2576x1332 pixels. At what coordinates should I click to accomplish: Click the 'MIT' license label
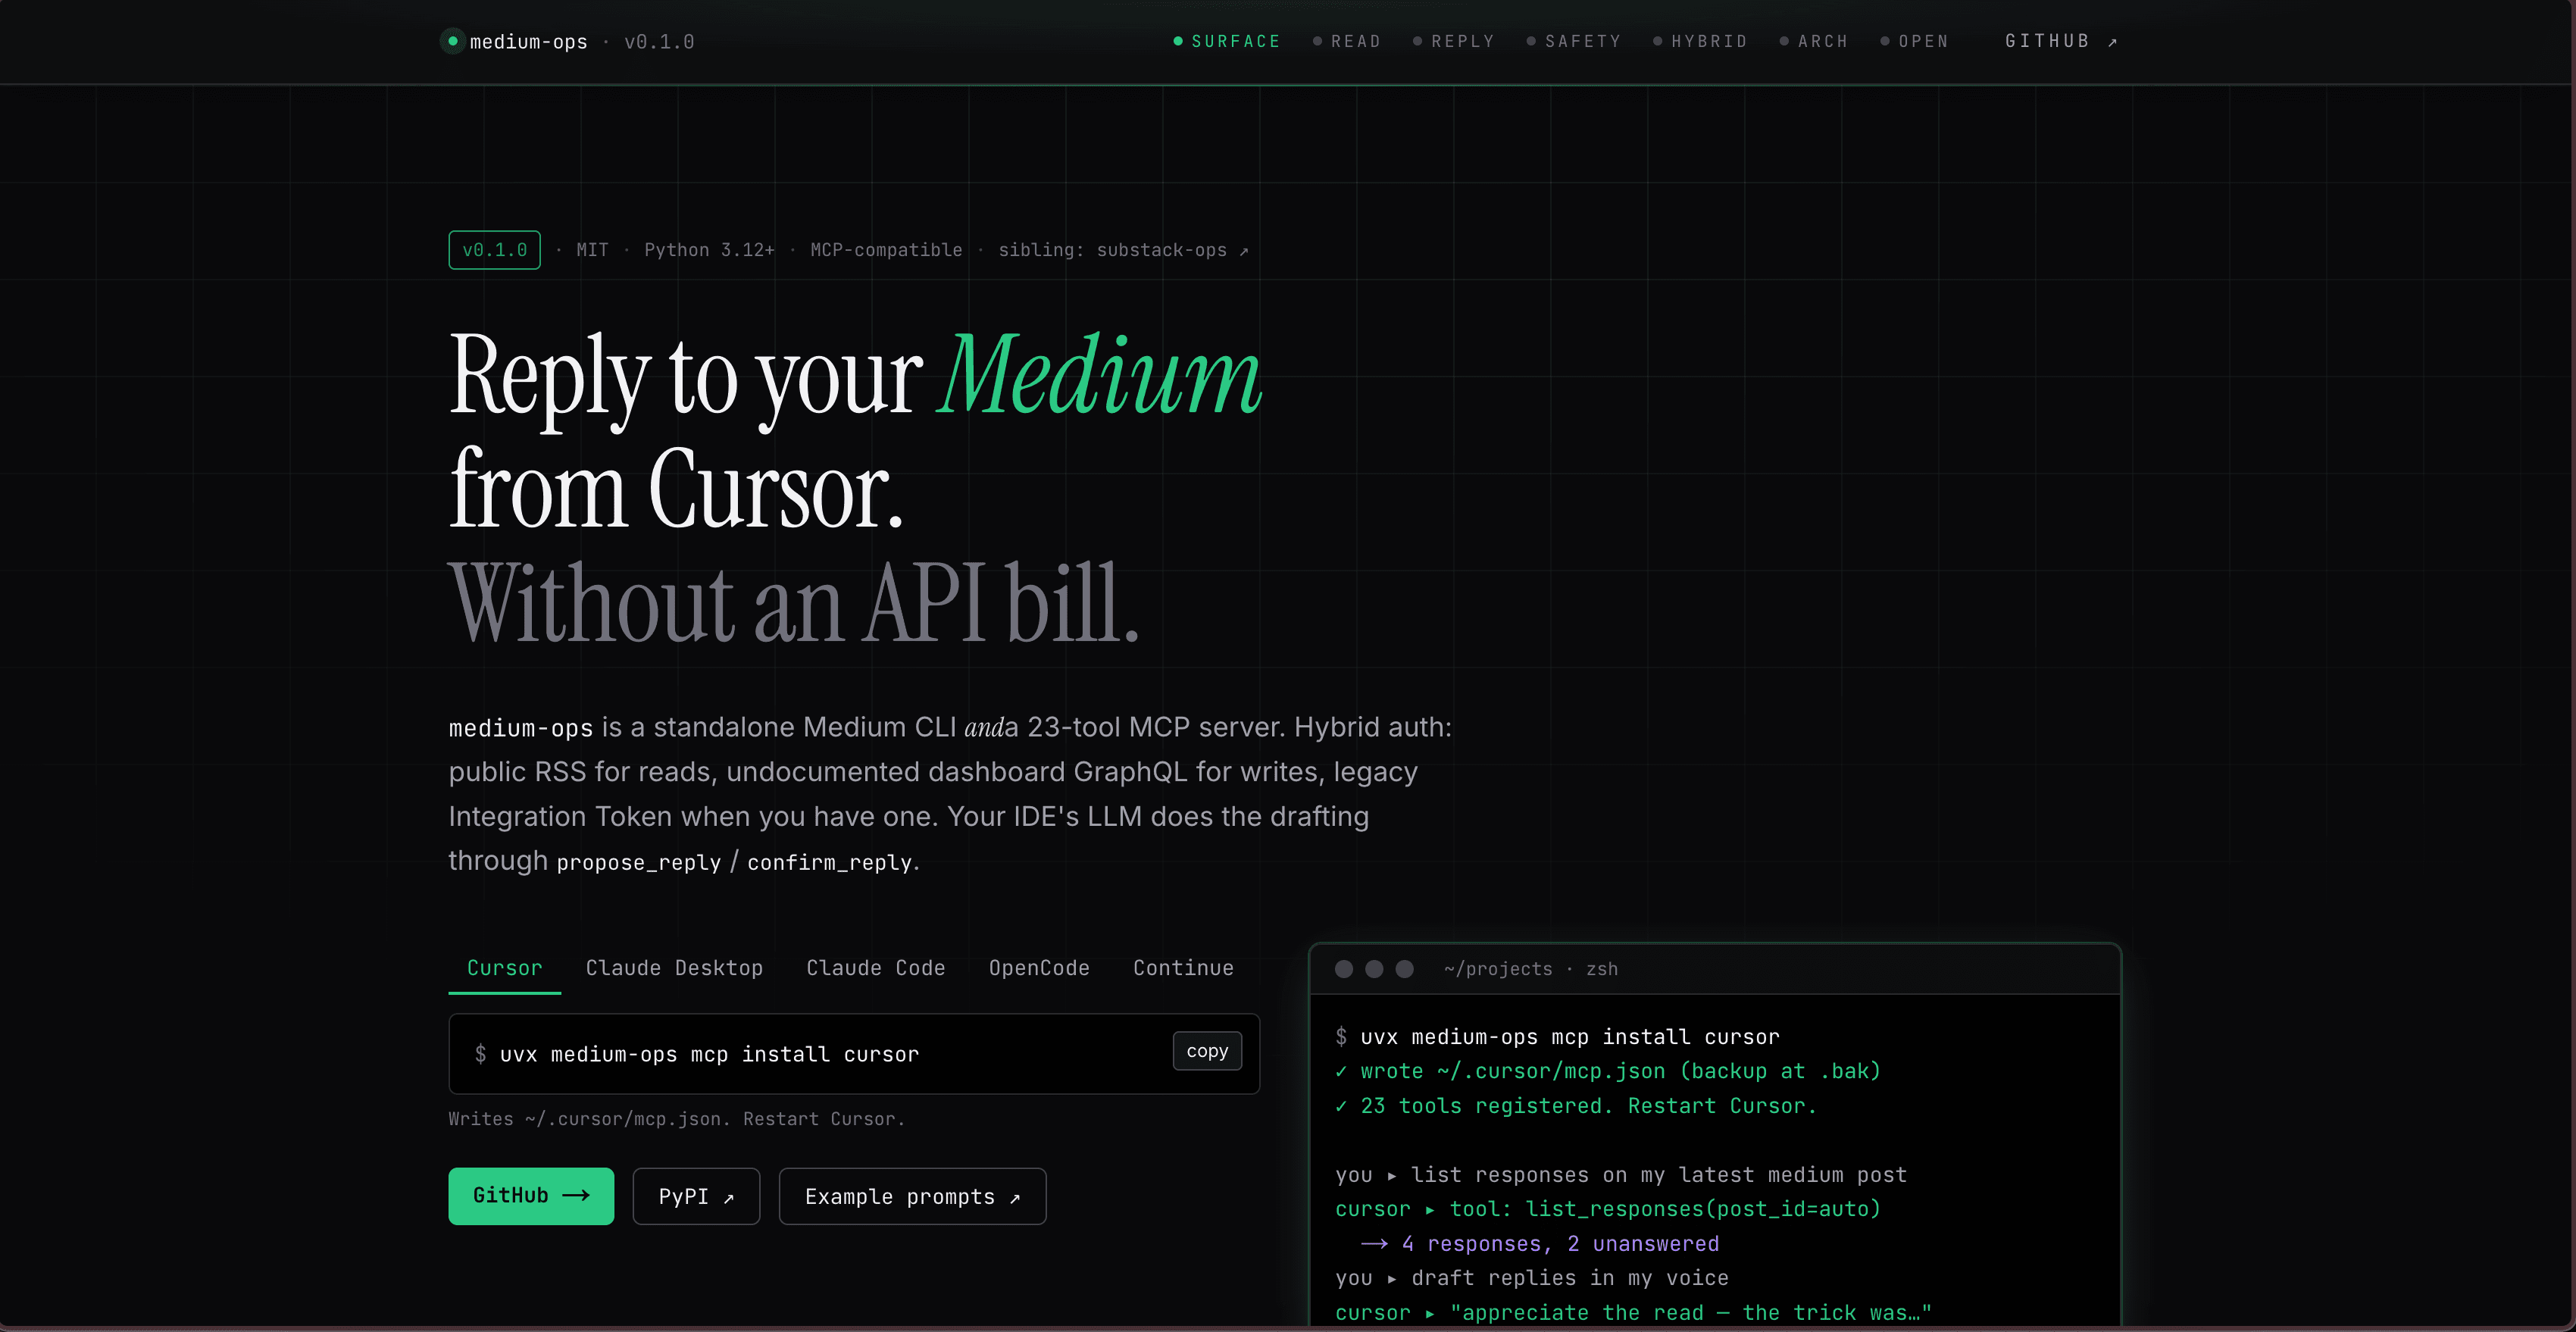pos(592,250)
